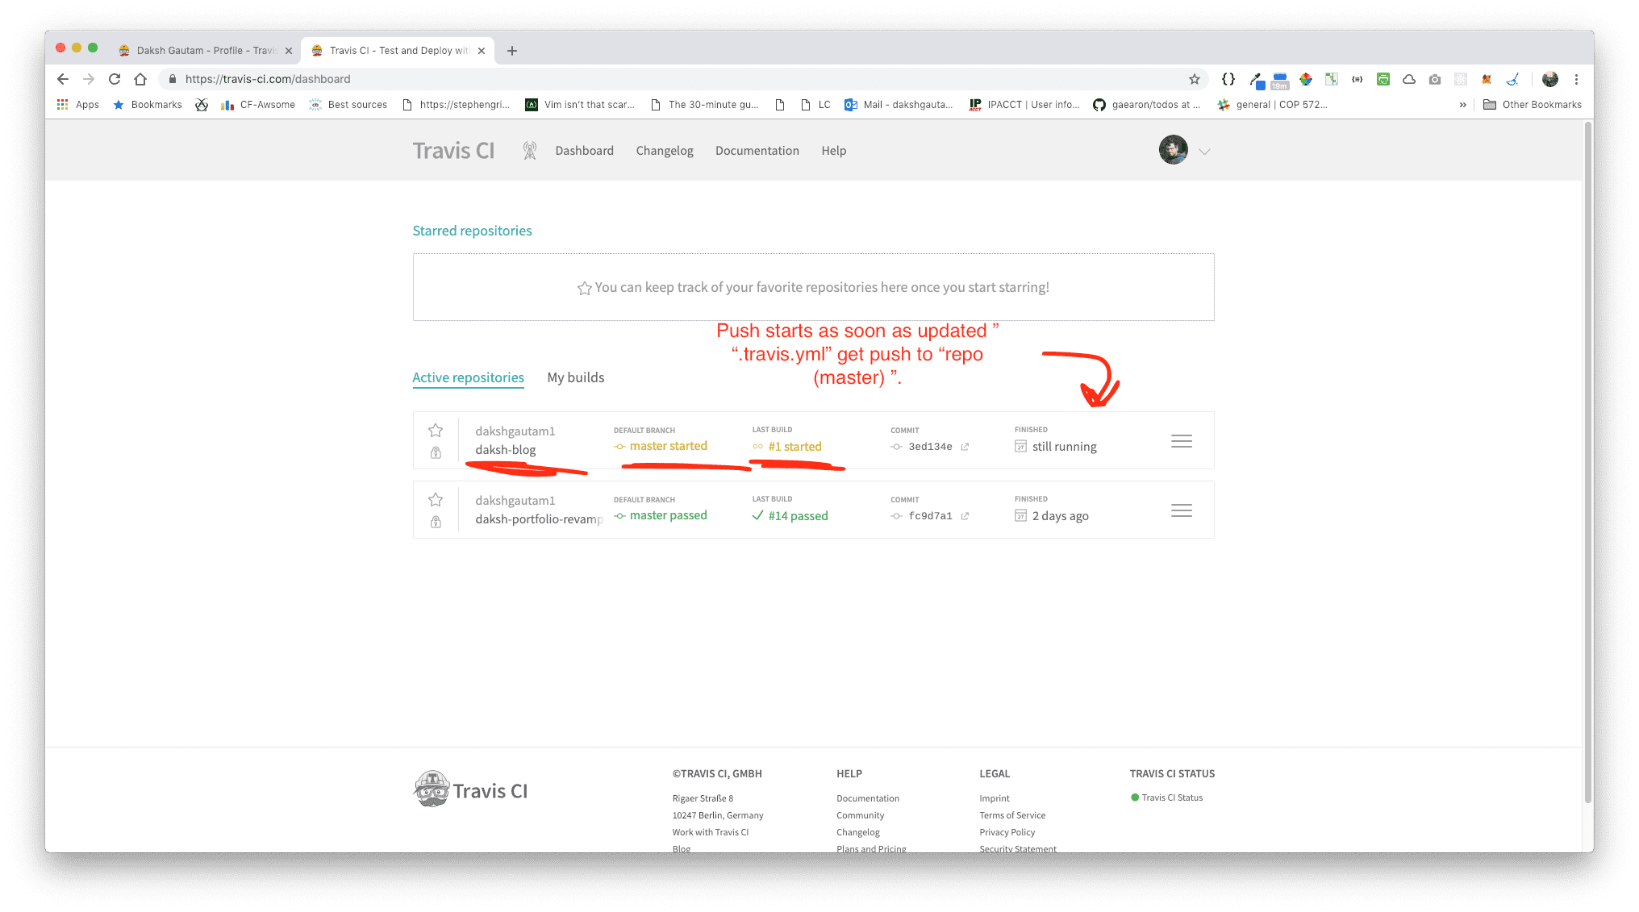
Task: Open build '#1 started'
Action: tap(794, 447)
